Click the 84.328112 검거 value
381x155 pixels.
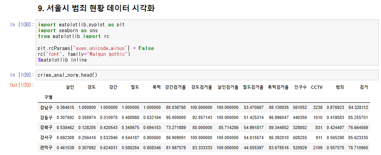pyautogui.click(x=358, y=107)
